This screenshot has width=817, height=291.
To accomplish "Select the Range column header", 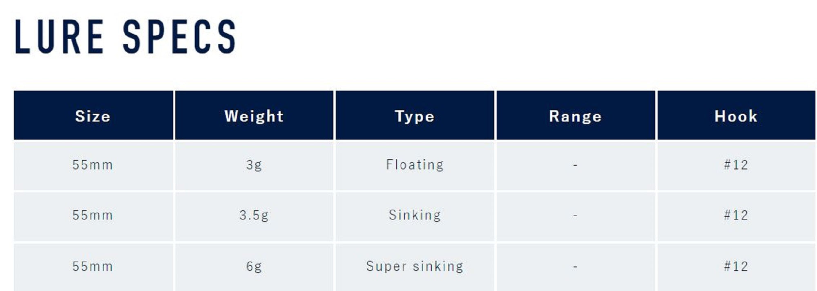I will tap(575, 116).
